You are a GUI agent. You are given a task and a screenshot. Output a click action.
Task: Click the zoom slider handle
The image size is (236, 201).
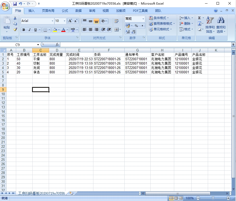213,198
